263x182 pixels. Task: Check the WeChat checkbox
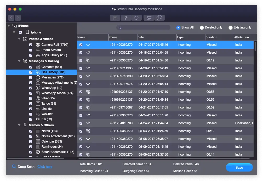point(31,114)
